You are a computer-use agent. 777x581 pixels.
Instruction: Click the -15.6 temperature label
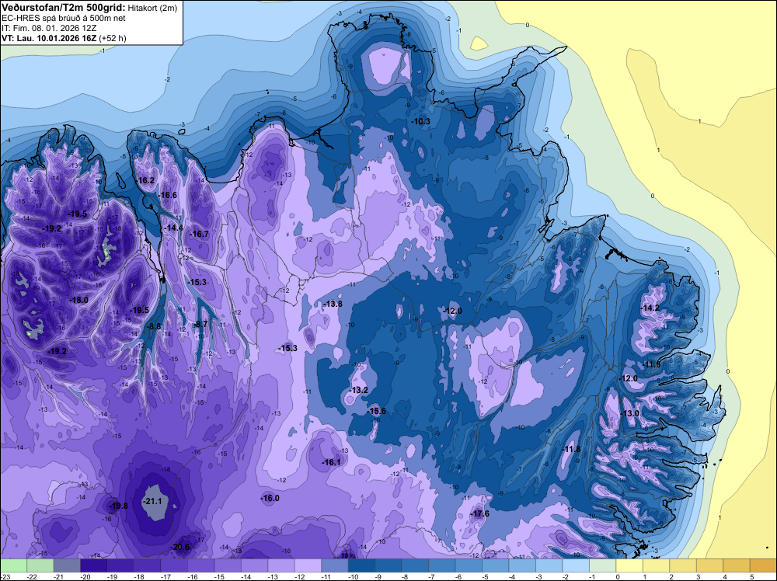click(377, 411)
